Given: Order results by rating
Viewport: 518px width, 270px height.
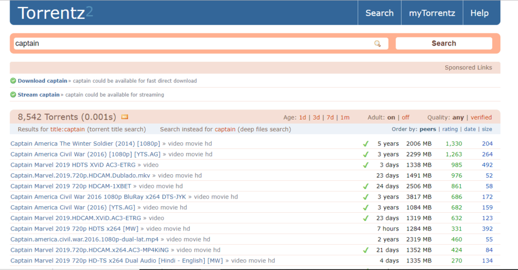Looking at the screenshot, I should (x=450, y=129).
